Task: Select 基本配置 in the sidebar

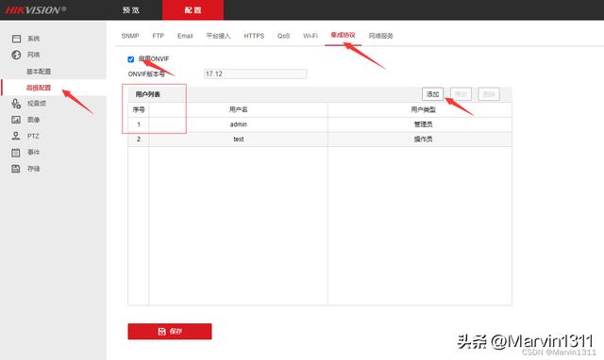Action: click(x=39, y=72)
